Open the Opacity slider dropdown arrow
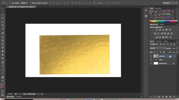 177,48
